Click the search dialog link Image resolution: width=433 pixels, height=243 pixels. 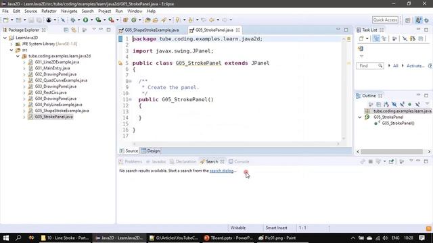coord(221,171)
